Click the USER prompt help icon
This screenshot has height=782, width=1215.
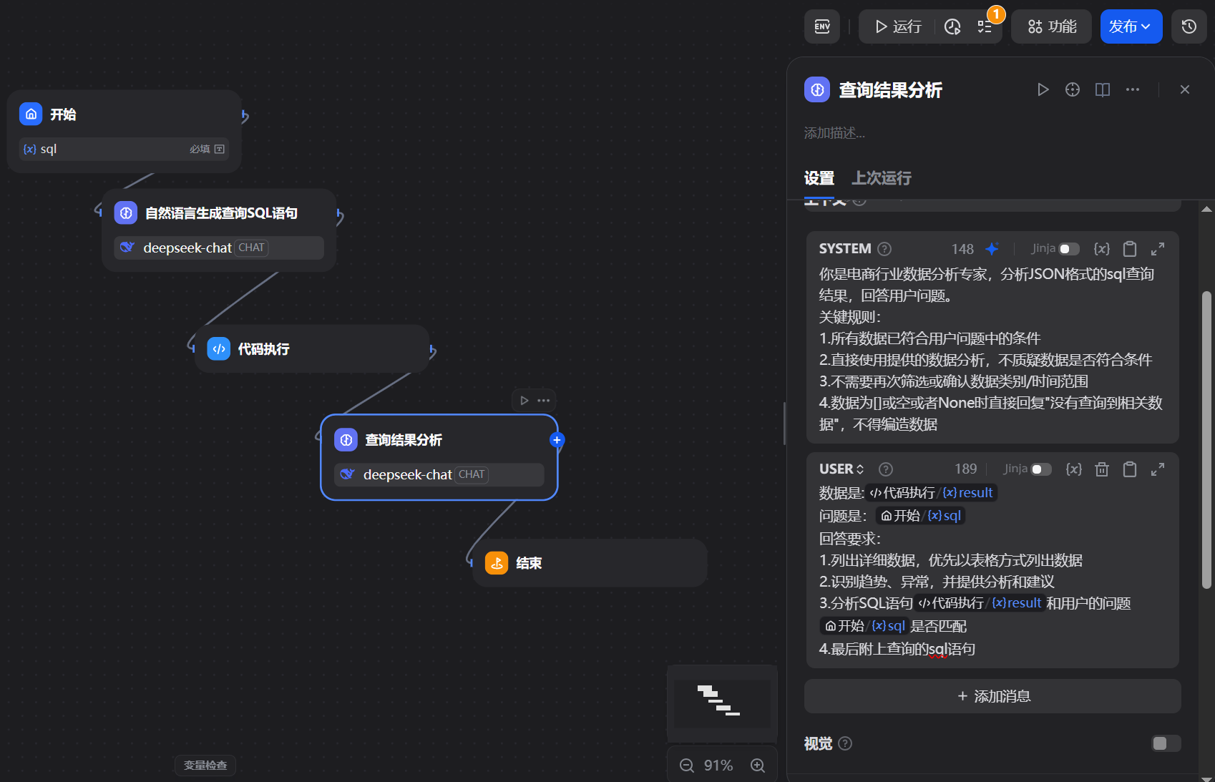pos(886,469)
